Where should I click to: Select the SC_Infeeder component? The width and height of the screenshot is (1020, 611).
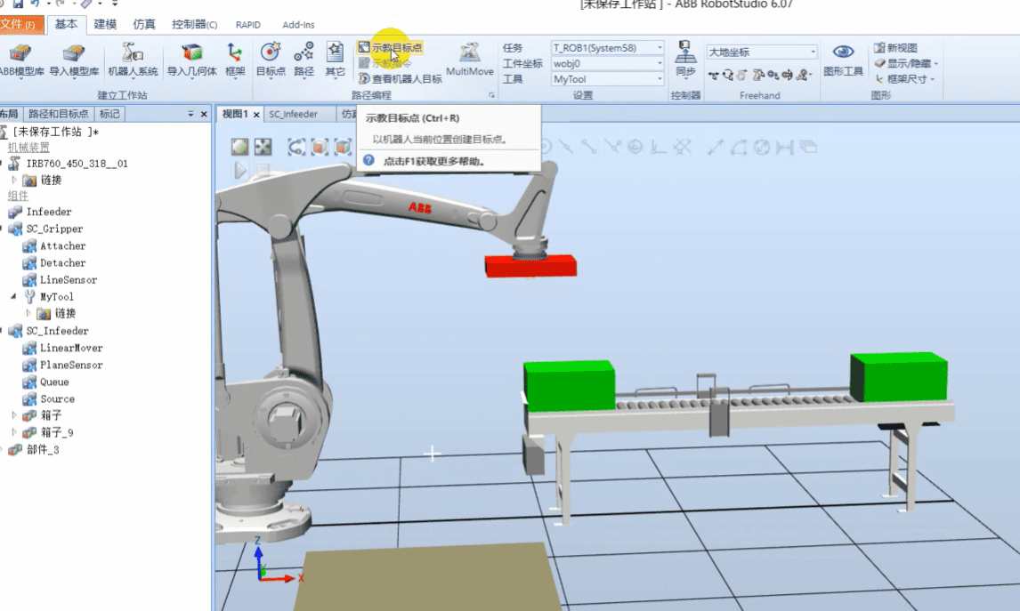tap(49, 331)
